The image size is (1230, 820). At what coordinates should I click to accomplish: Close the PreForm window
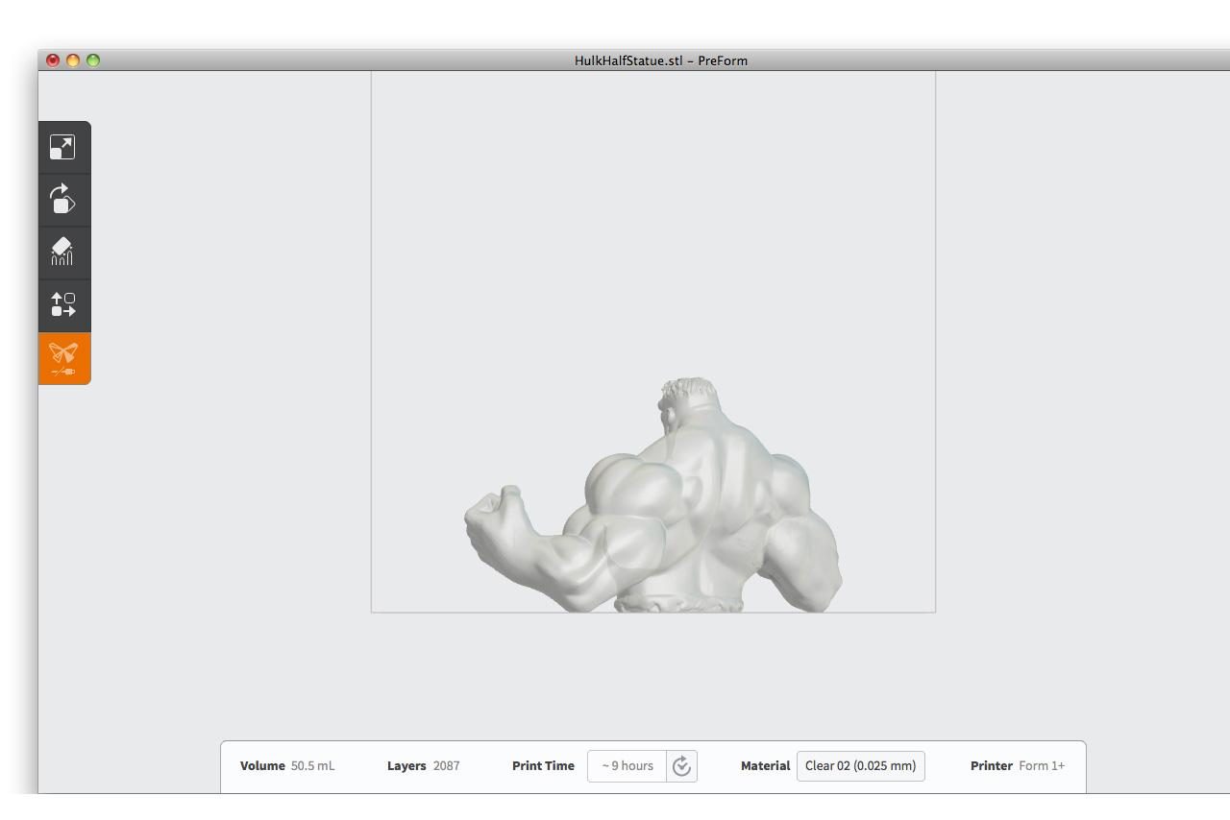[53, 60]
